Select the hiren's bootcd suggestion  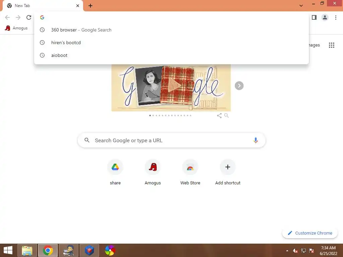pos(171,42)
